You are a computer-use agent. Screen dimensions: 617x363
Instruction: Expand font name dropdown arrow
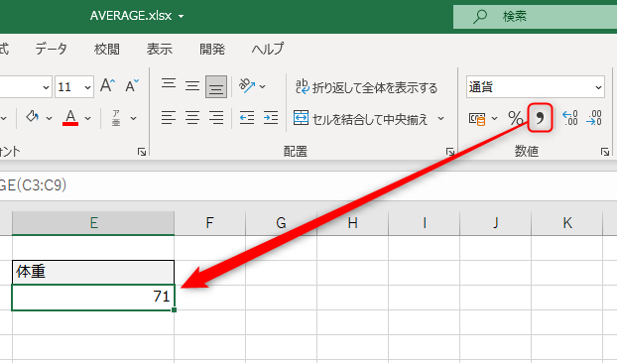(46, 87)
